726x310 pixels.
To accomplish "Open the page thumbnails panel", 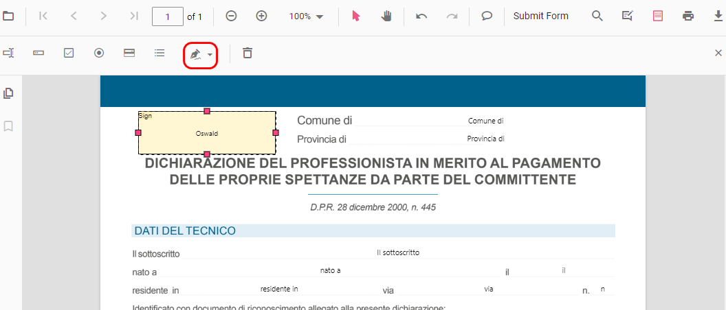I will coord(8,93).
